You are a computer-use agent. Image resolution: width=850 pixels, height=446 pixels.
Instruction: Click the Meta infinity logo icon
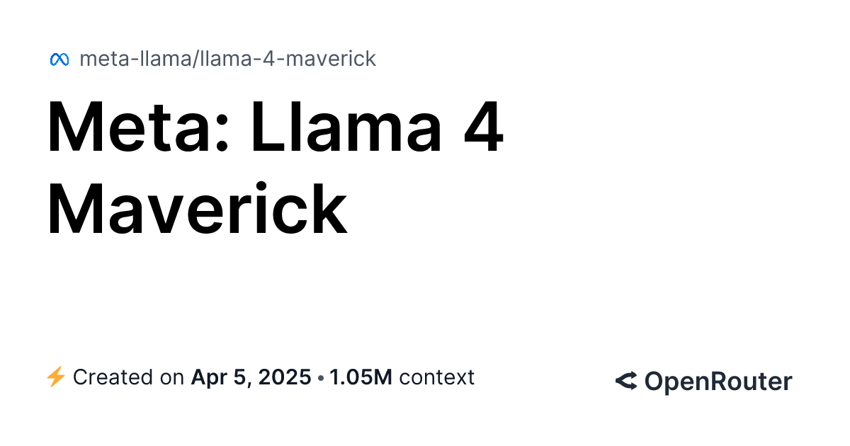click(x=59, y=59)
